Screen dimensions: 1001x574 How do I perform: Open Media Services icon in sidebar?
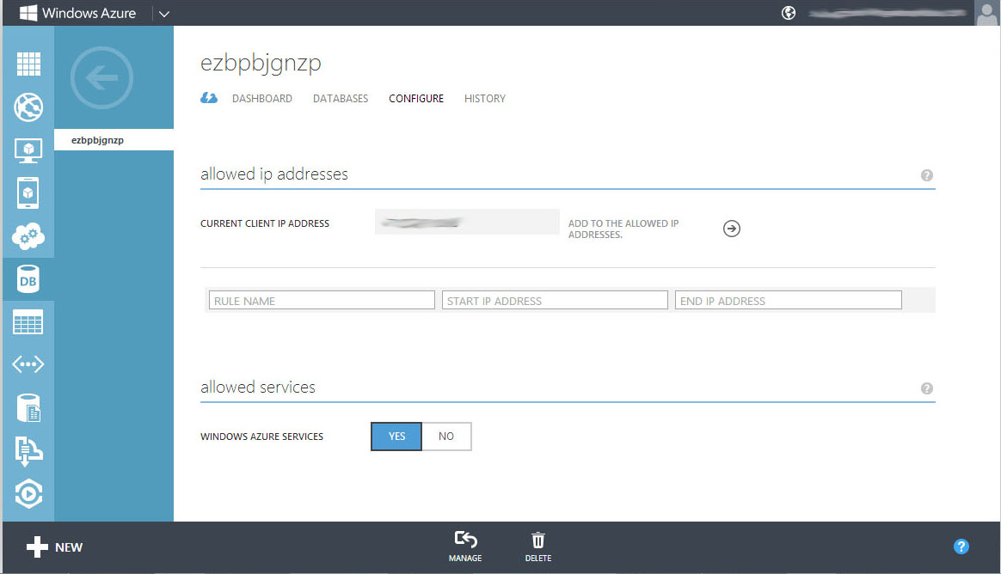click(x=28, y=493)
